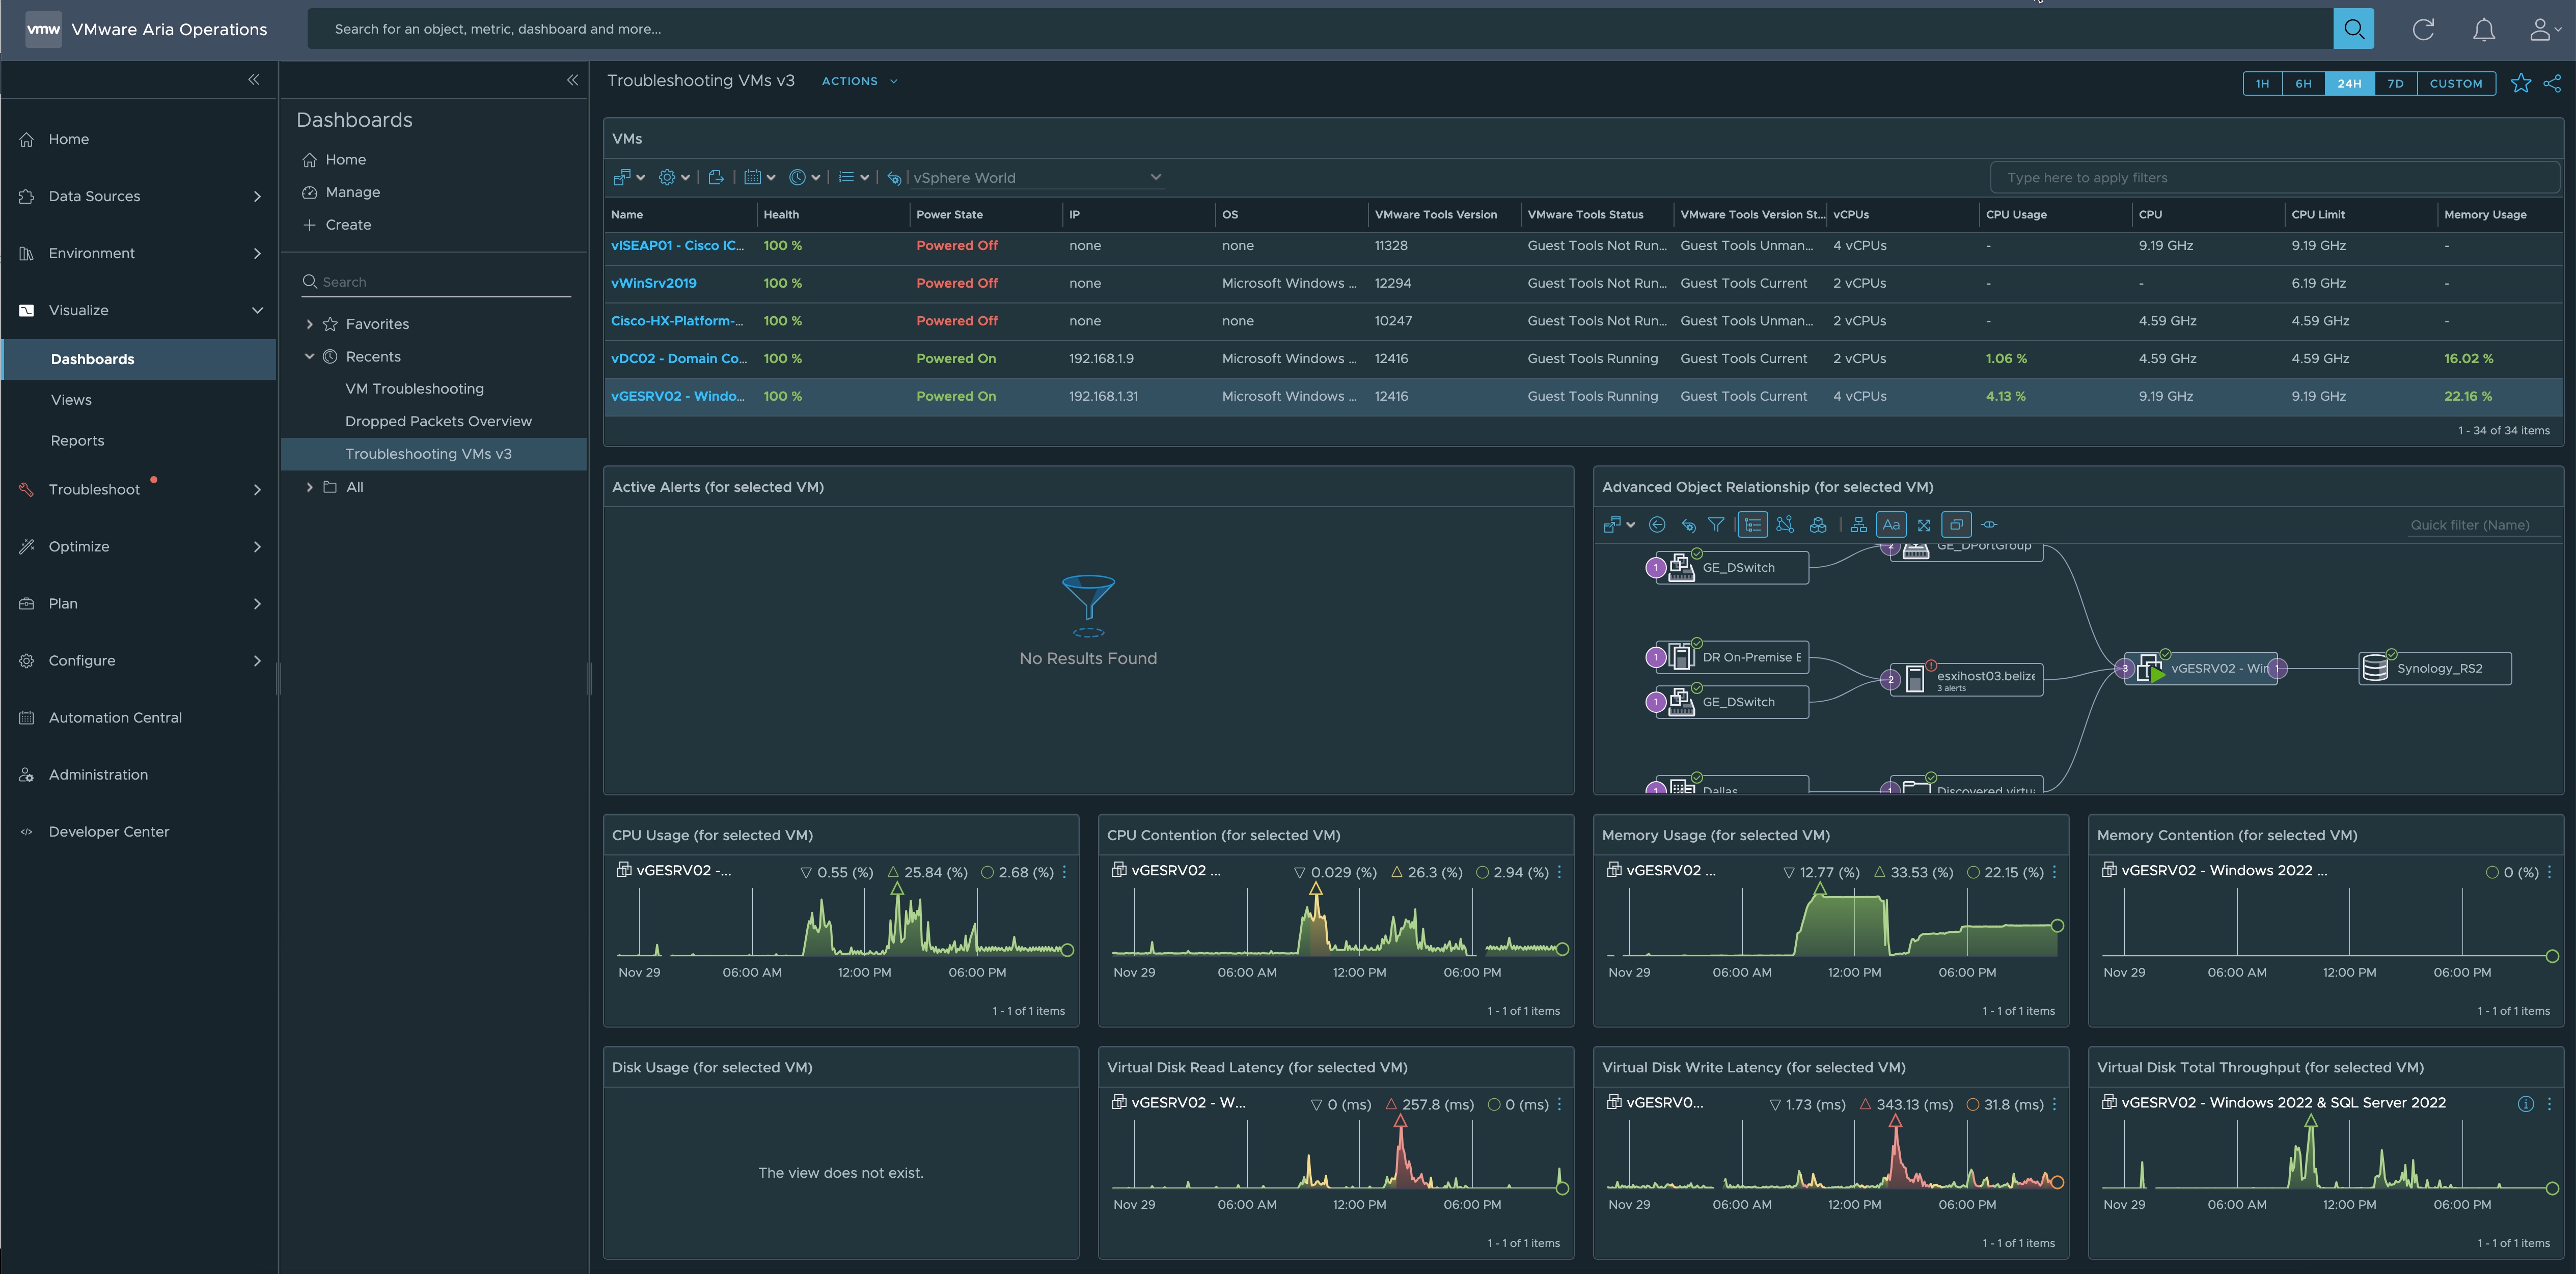The width and height of the screenshot is (2576, 1274).
Task: Mark dashboard as favorite with star icon
Action: [x=2520, y=83]
